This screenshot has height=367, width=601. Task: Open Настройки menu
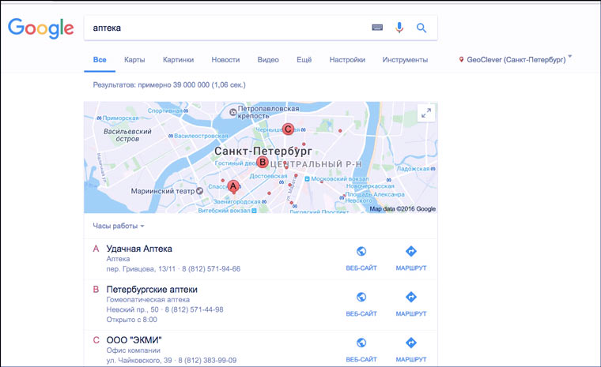pyautogui.click(x=347, y=60)
